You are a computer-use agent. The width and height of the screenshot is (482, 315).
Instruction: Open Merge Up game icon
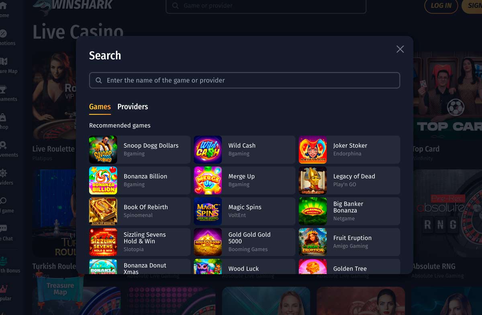(208, 181)
